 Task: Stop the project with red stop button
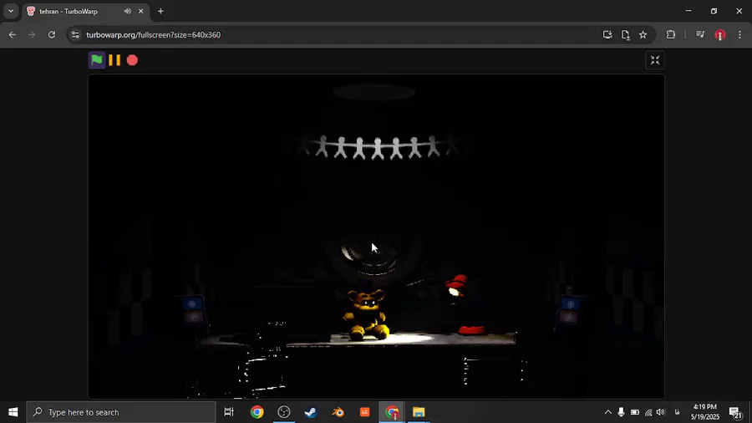click(132, 60)
